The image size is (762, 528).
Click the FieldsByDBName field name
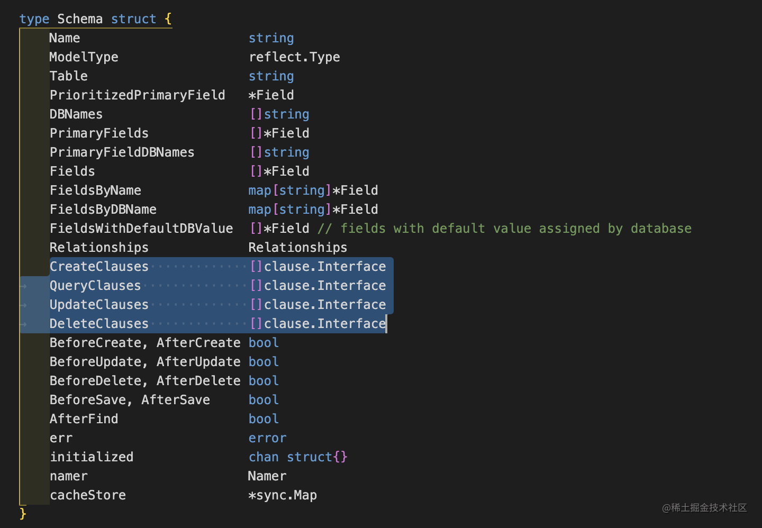click(103, 210)
